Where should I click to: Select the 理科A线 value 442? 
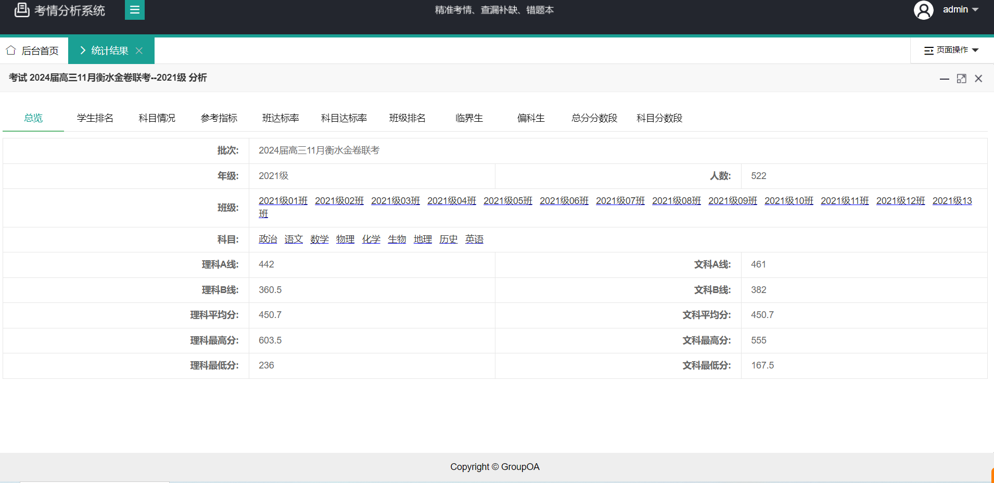(266, 264)
